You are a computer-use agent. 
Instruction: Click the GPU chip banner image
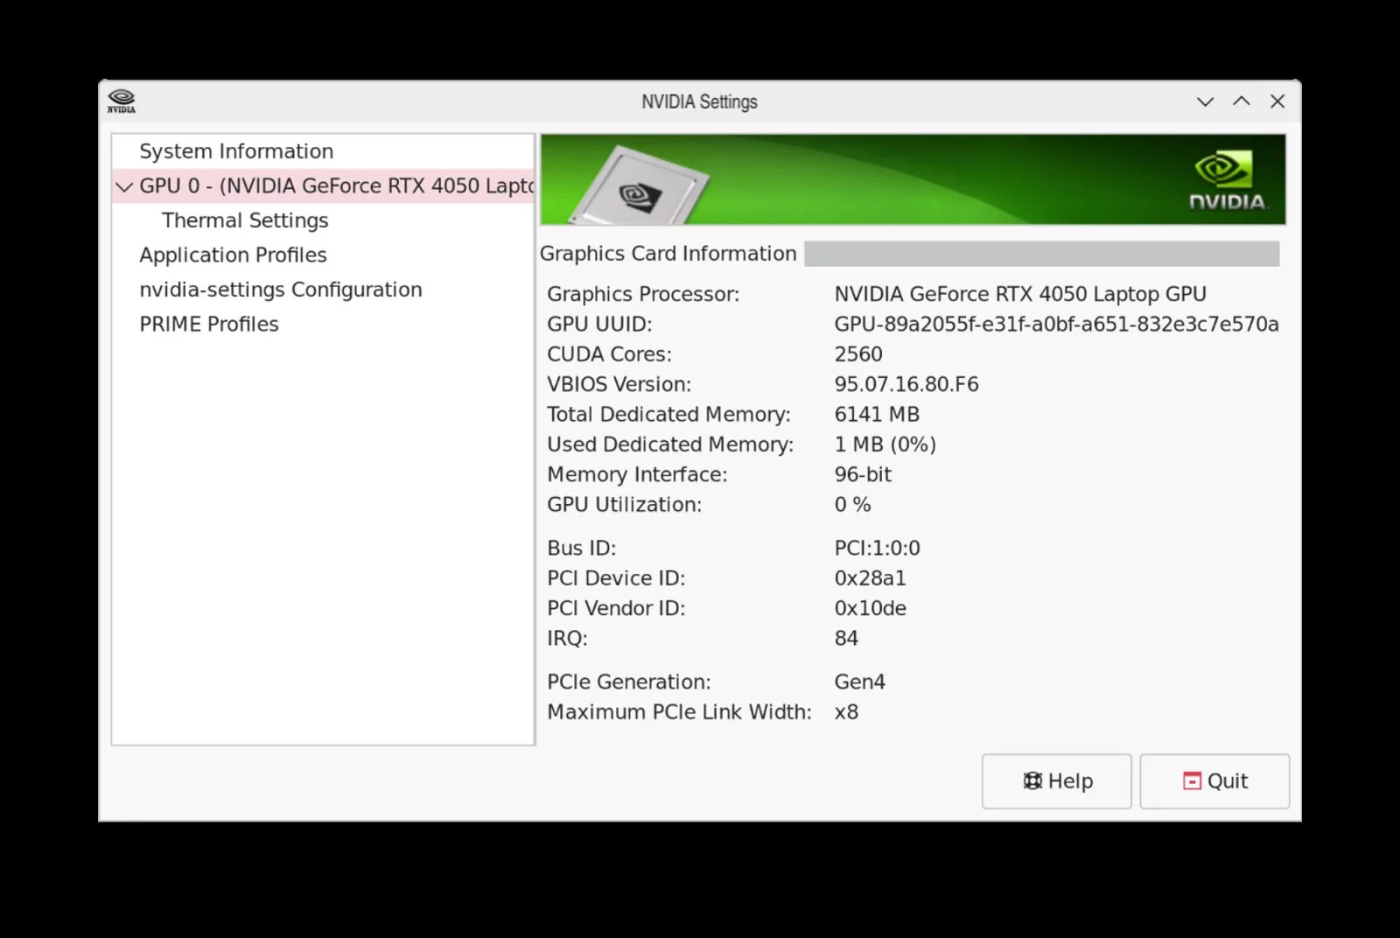[x=640, y=185]
